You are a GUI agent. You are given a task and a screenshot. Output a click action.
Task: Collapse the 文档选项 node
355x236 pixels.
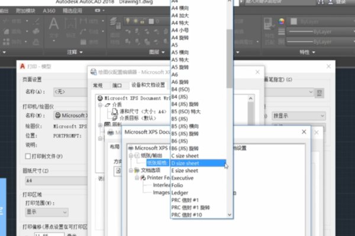coord(131,170)
